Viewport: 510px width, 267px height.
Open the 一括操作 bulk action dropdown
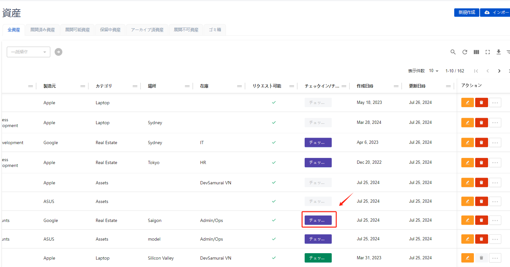pos(28,52)
